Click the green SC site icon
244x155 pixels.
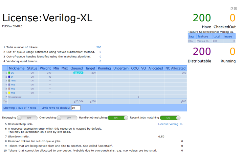[x=9, y=73]
